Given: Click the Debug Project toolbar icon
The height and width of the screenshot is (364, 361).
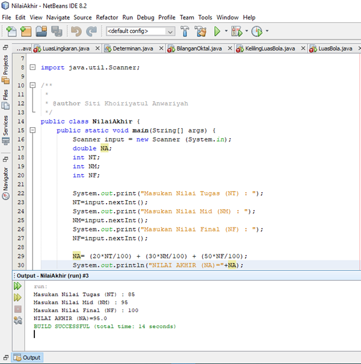Looking at the screenshot, I should 236,31.
